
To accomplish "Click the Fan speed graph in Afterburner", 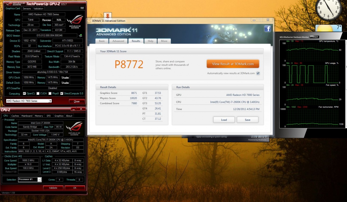I will tap(313, 96).
